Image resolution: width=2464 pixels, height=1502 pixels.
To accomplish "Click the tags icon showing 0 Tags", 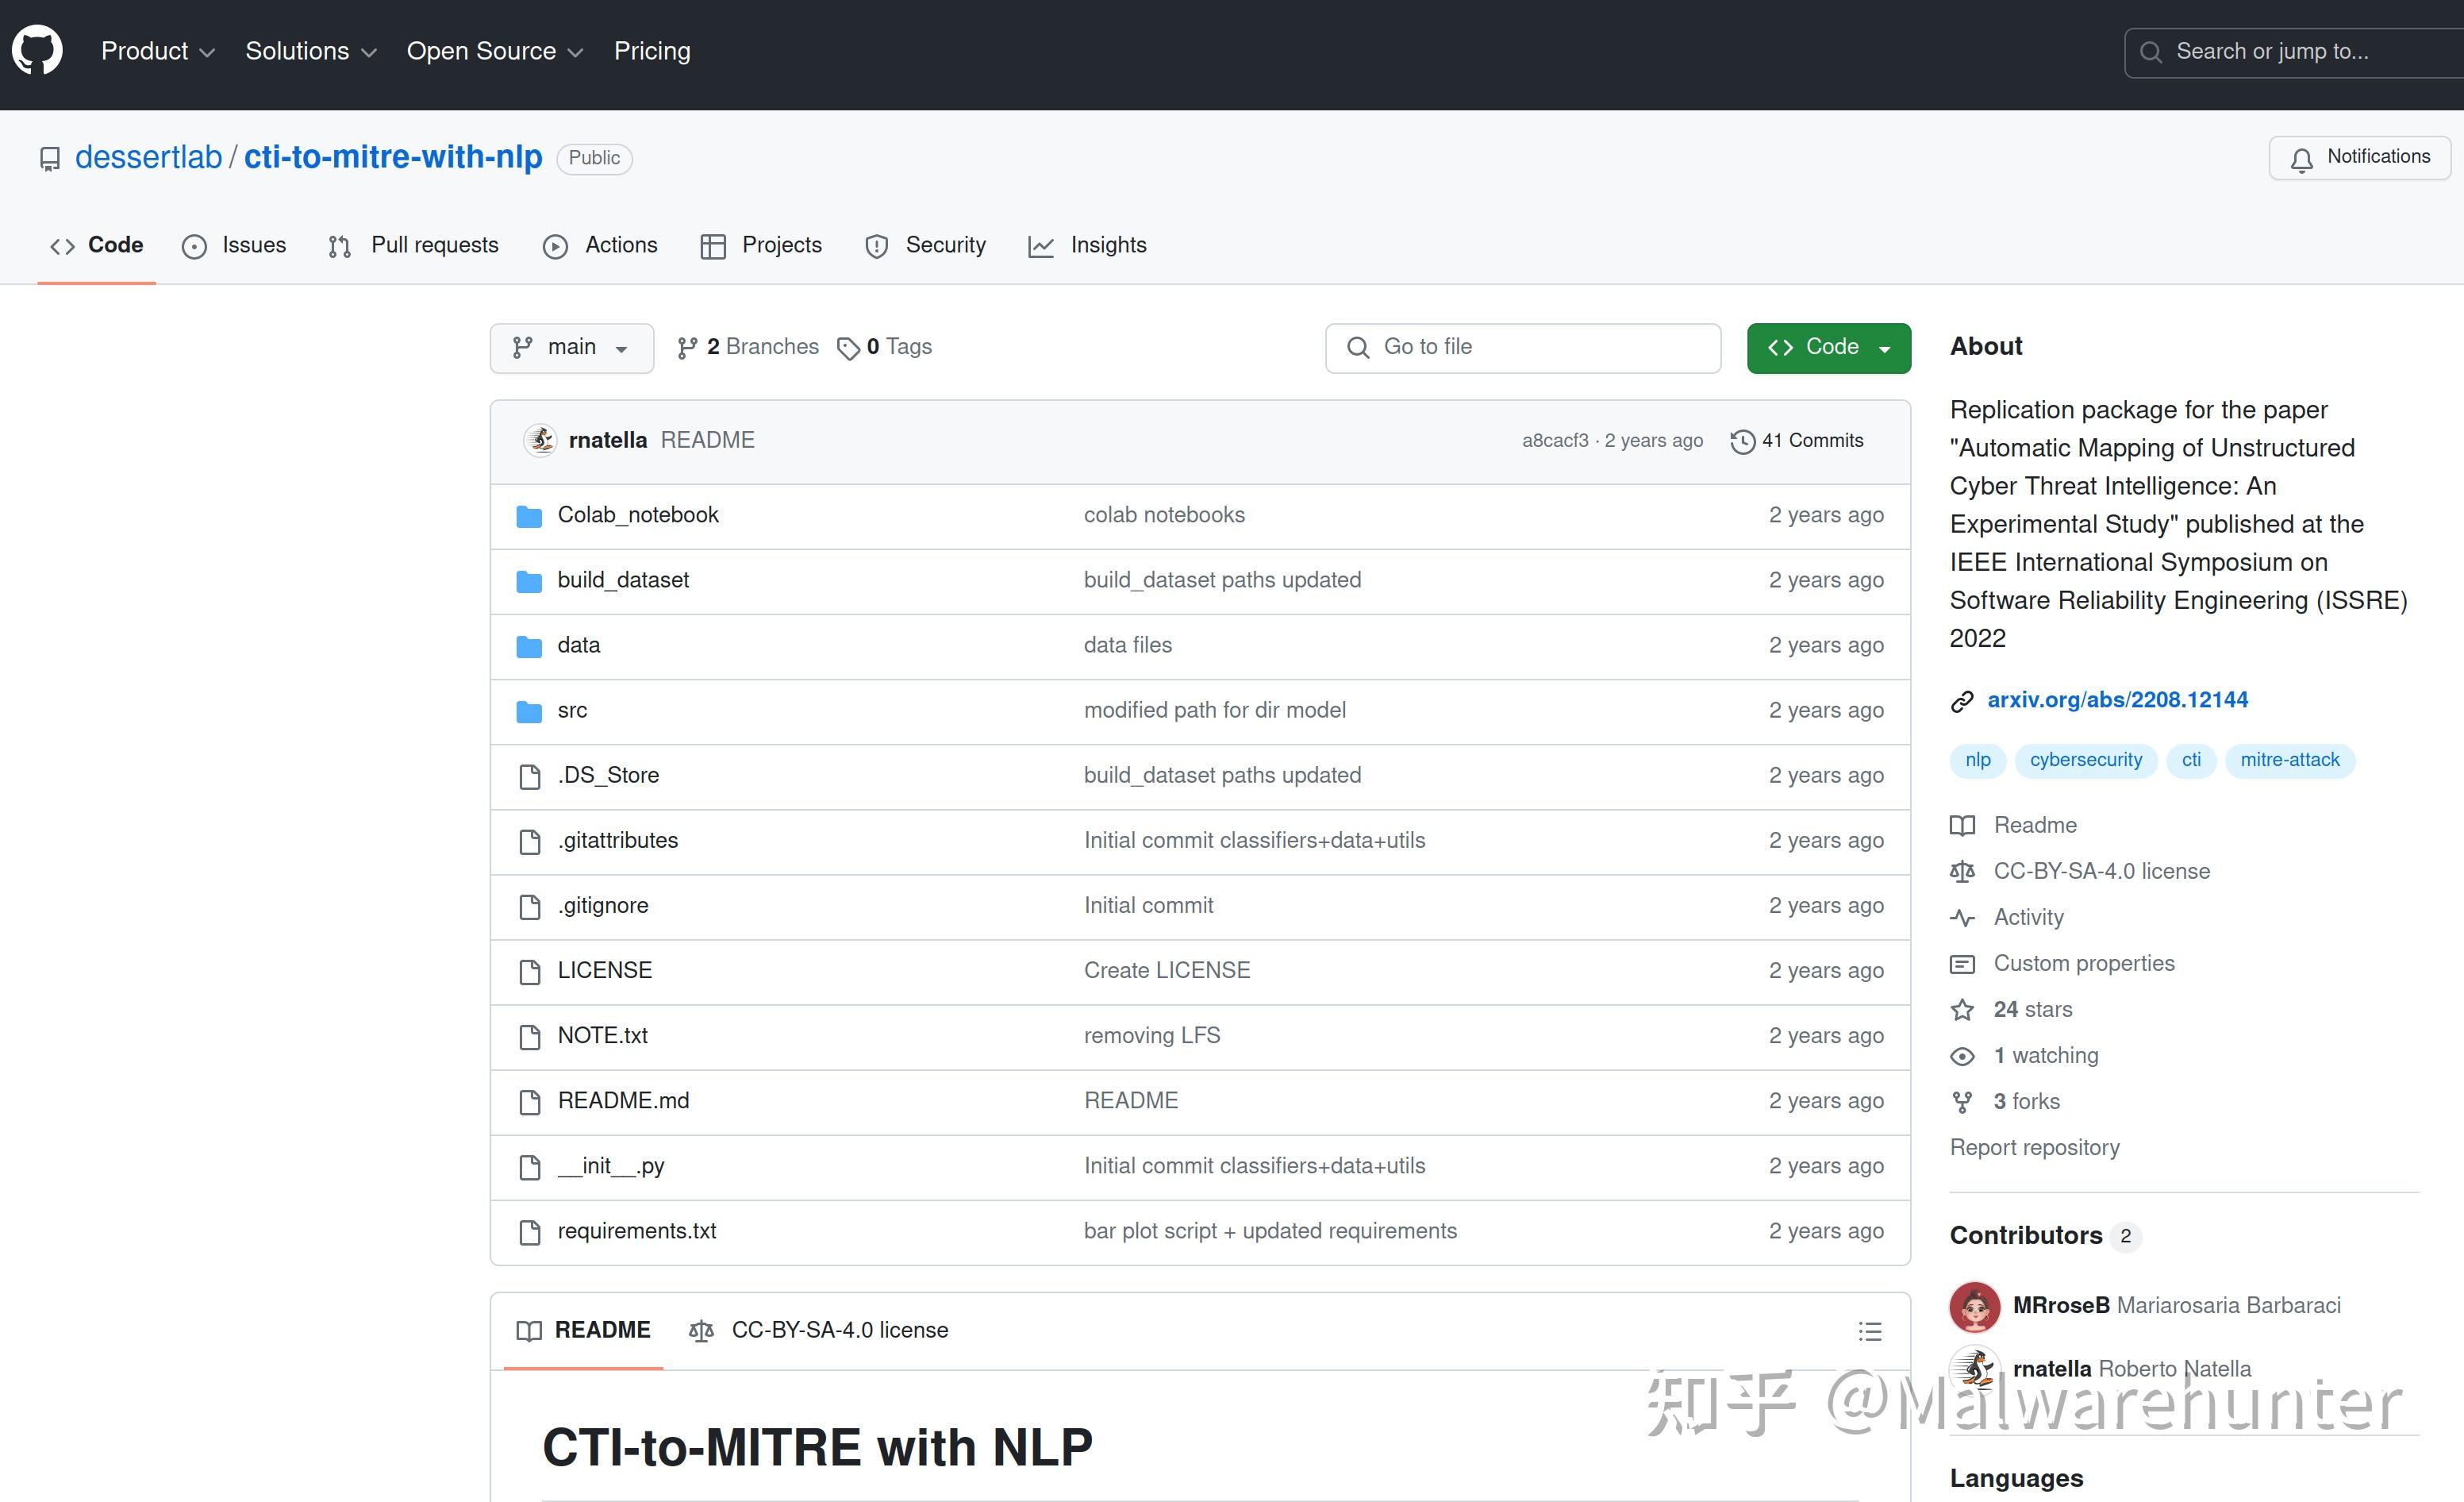I will [x=850, y=347].
